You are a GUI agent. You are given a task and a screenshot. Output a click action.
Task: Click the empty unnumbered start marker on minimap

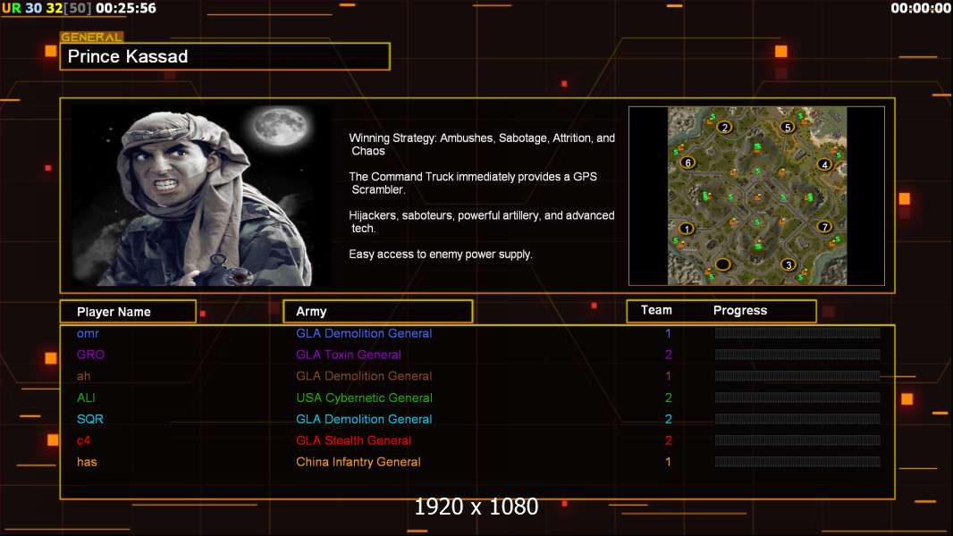722,264
